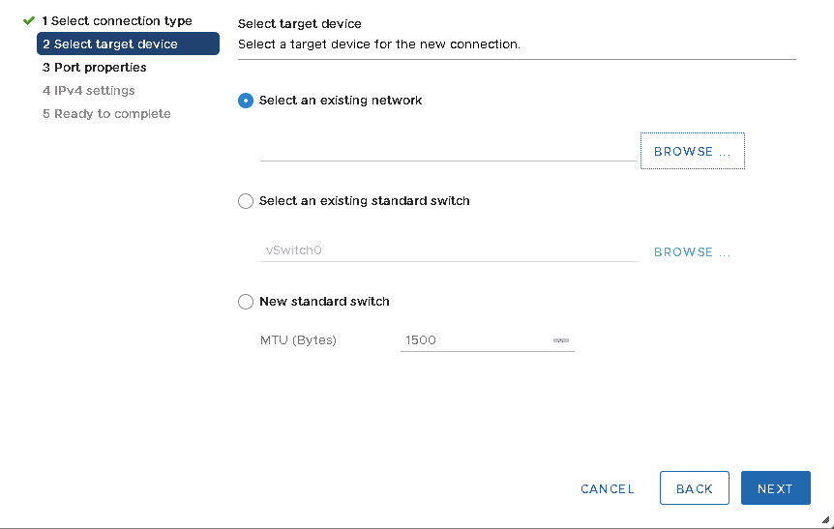The image size is (834, 529).
Task: Click the empty existing network field
Action: [x=447, y=150]
